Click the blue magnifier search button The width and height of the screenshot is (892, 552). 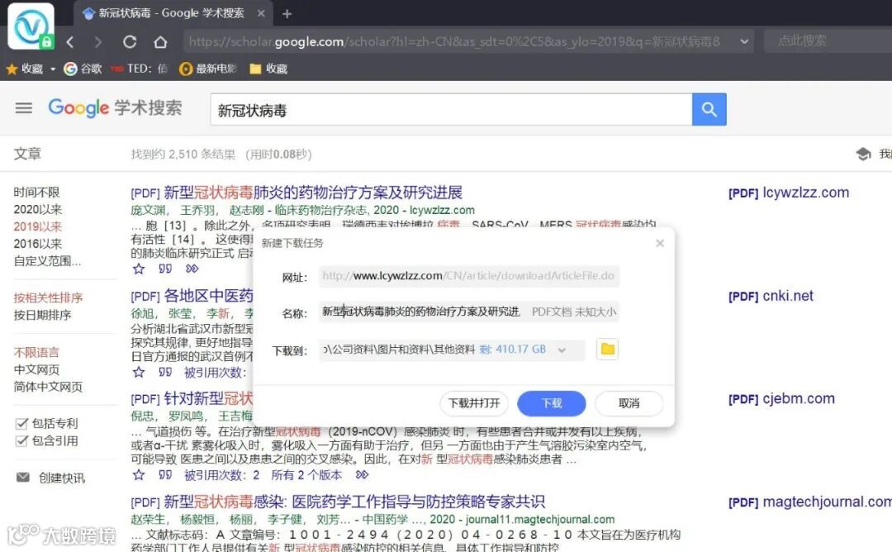pyautogui.click(x=709, y=109)
